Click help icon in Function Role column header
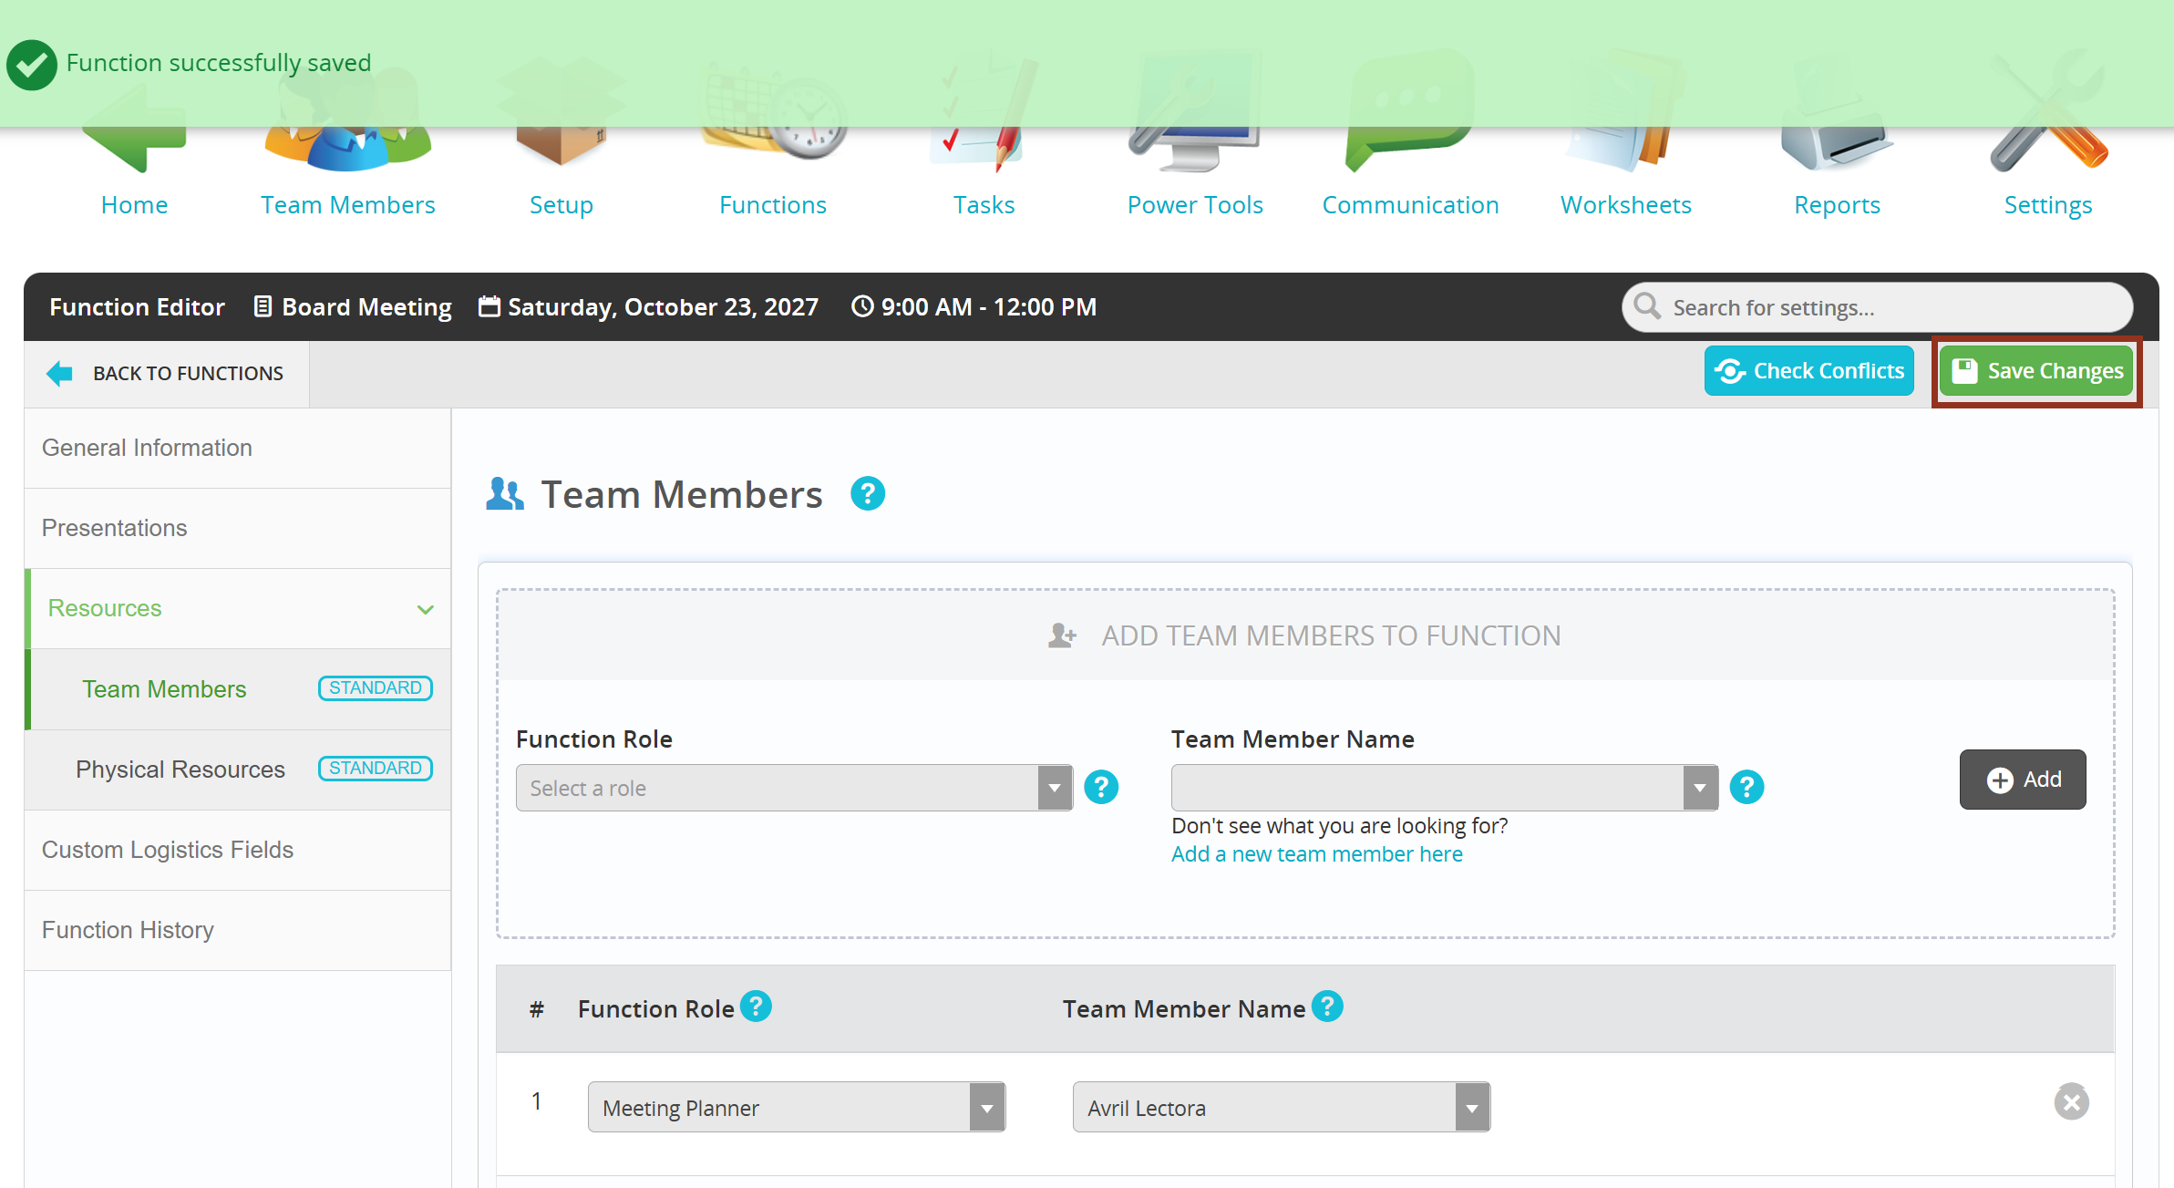Viewport: 2174px width, 1188px height. click(x=756, y=1007)
